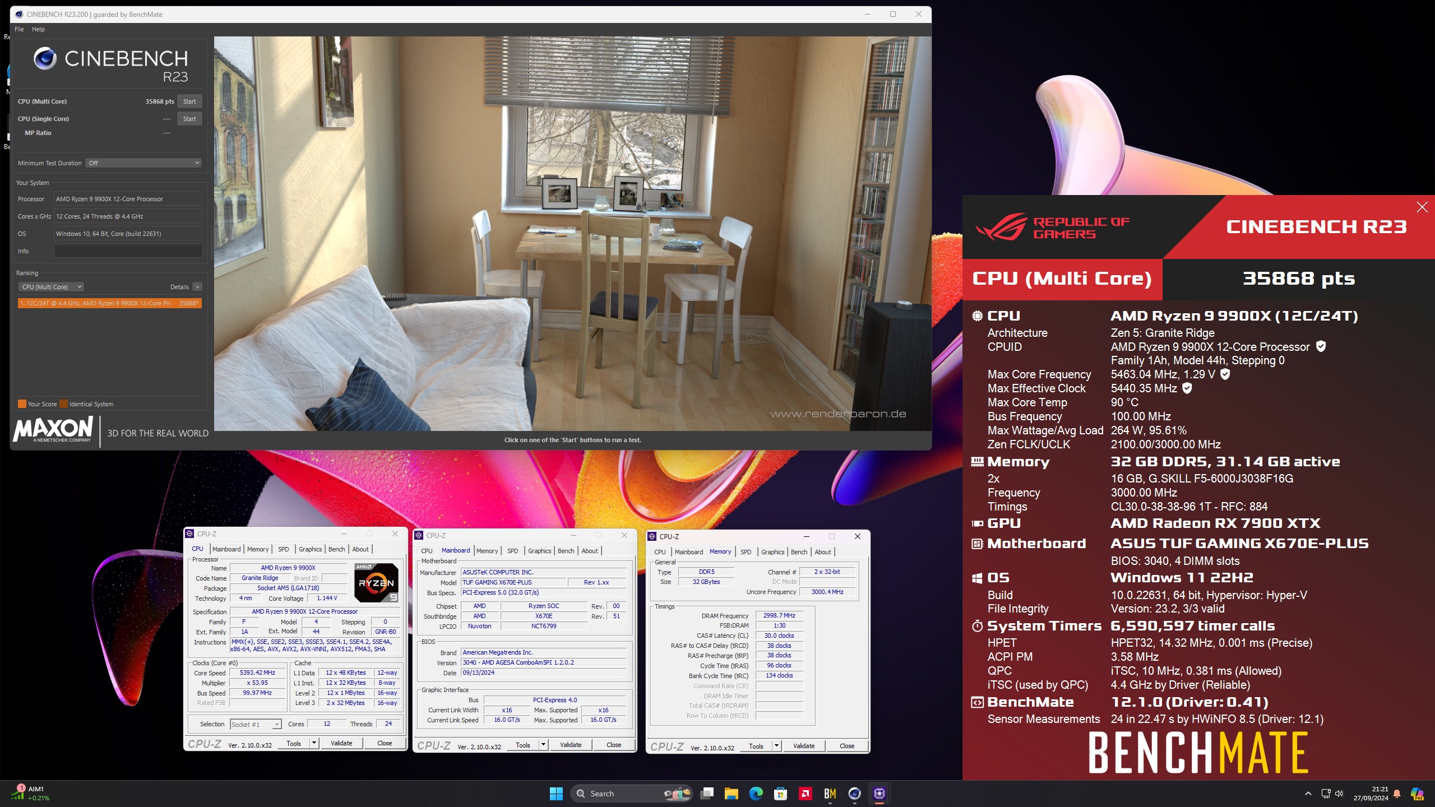Click Tools button in CPU-Z Memory window
This screenshot has height=807, width=1435.
click(x=756, y=746)
